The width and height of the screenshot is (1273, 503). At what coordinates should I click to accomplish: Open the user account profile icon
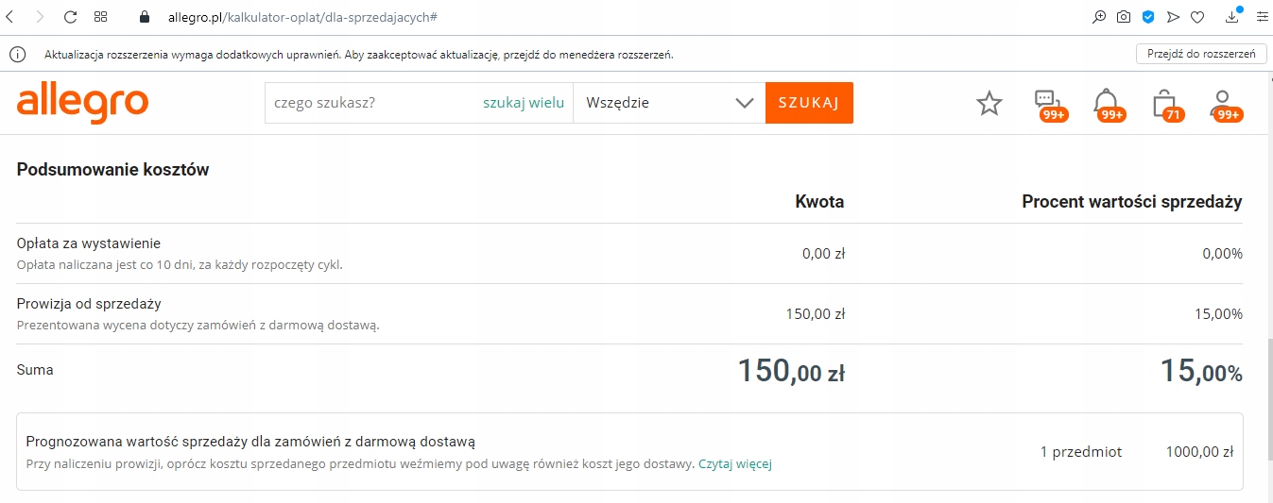[x=1225, y=105]
